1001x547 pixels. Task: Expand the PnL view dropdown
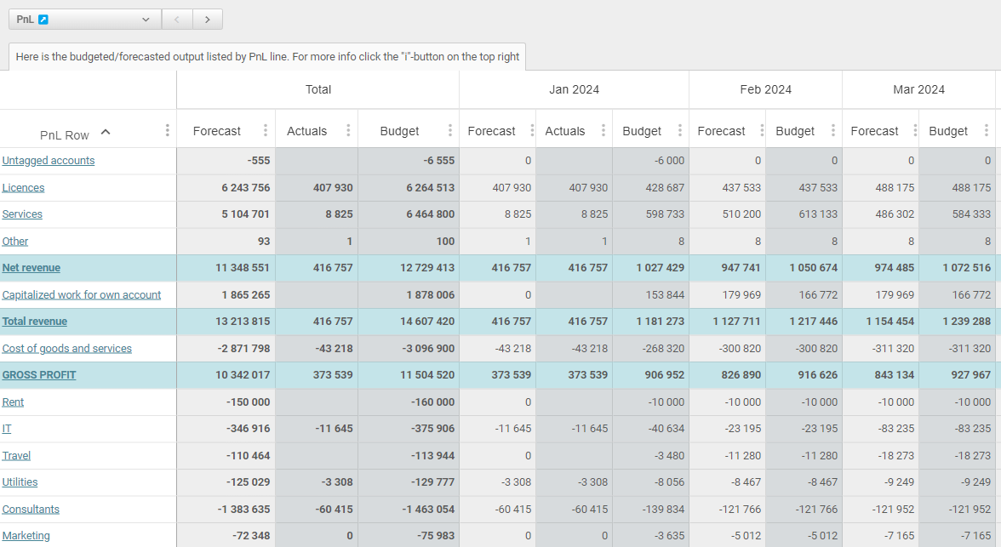tap(146, 20)
